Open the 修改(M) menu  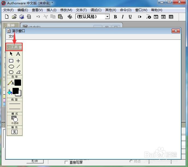(x=66, y=10)
